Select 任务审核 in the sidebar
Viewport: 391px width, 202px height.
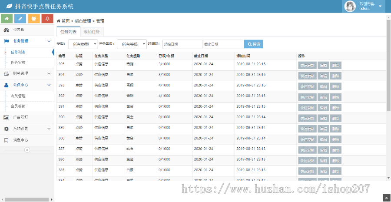point(18,63)
